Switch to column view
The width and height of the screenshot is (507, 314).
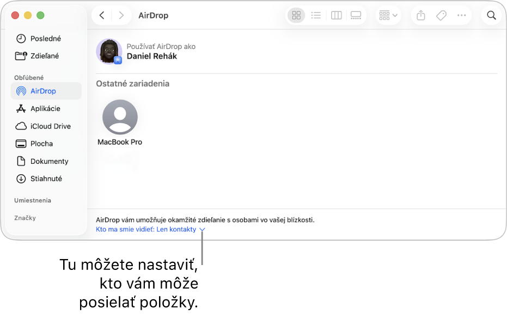337,15
